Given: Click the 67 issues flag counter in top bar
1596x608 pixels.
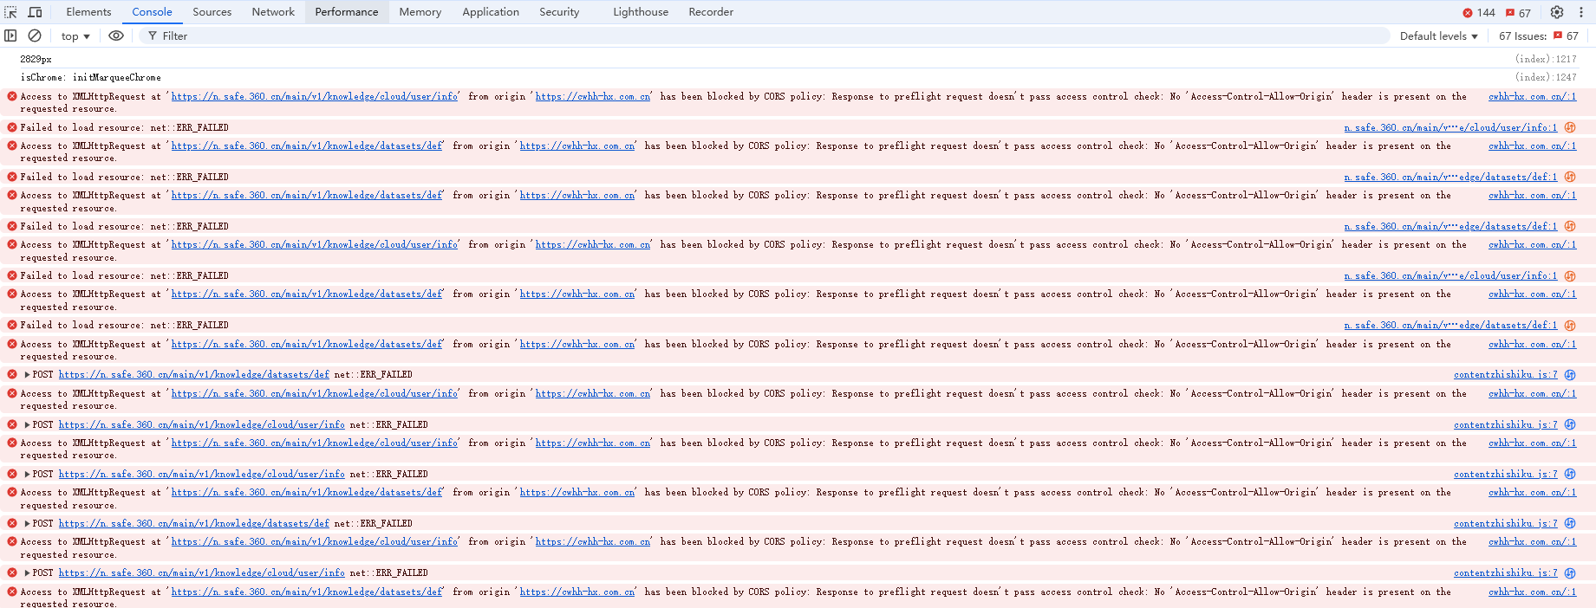Looking at the screenshot, I should 1518,13.
